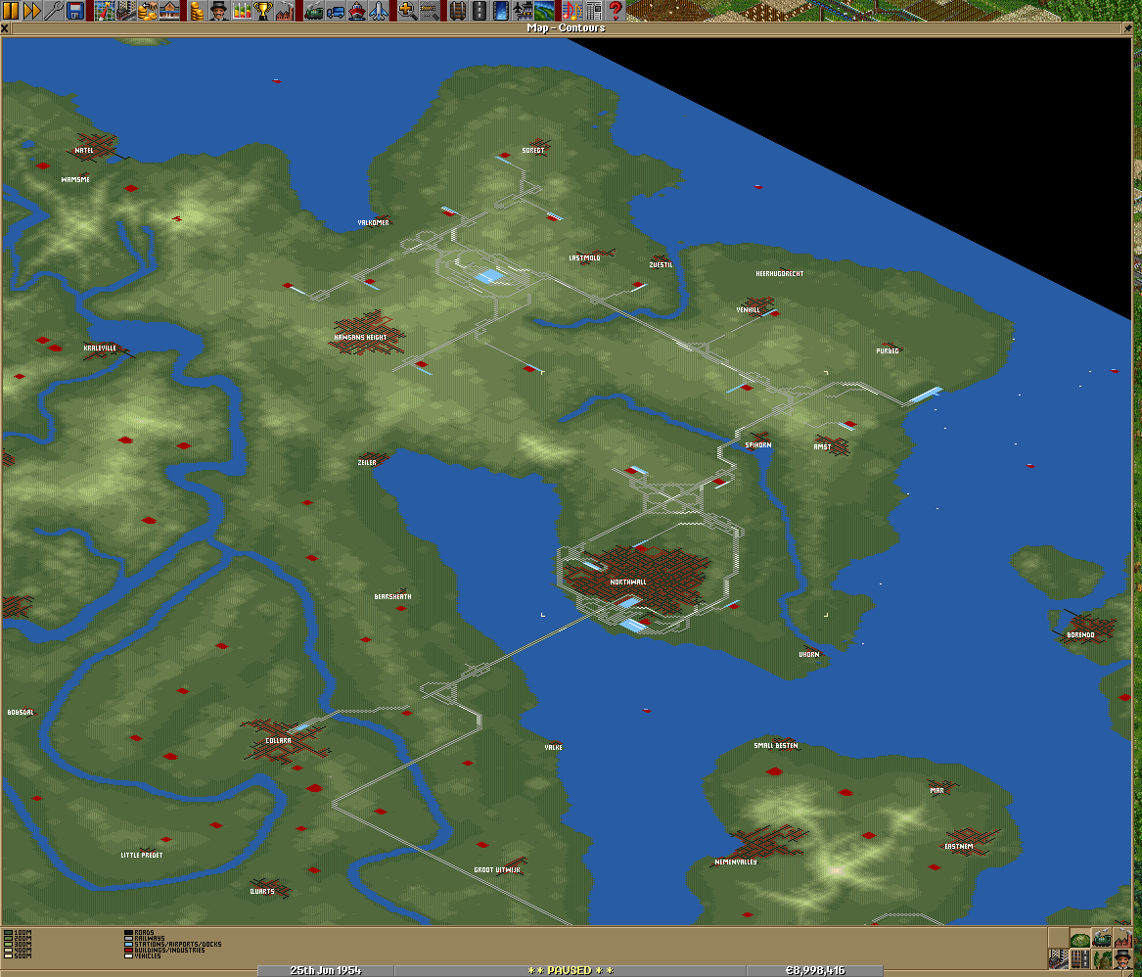Open airport construction toolbar
1142x977 pixels.
(523, 10)
